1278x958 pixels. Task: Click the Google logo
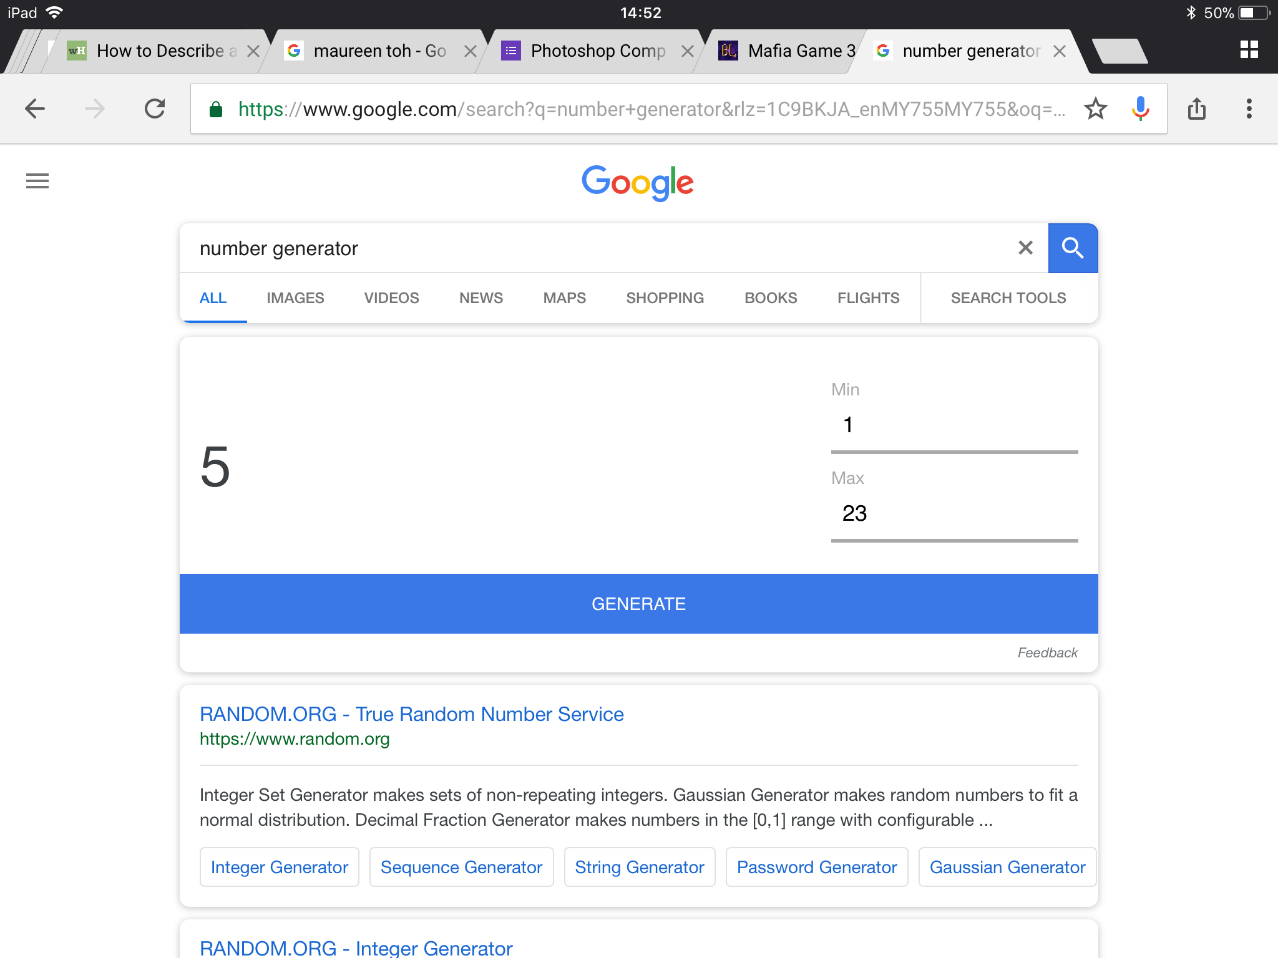pyautogui.click(x=638, y=182)
